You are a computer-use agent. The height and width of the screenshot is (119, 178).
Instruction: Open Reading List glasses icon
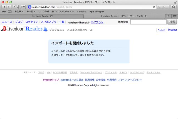[4, 12]
